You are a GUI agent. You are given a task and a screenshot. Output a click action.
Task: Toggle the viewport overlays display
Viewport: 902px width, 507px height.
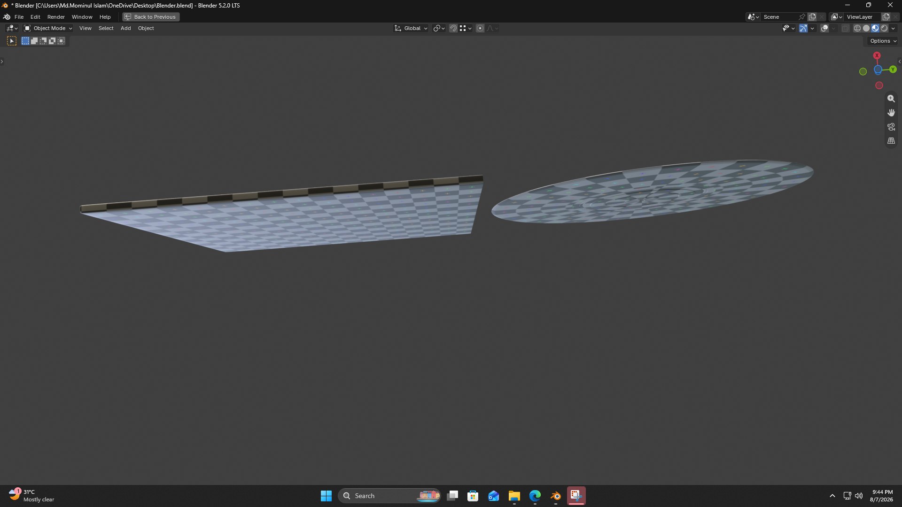click(x=824, y=28)
